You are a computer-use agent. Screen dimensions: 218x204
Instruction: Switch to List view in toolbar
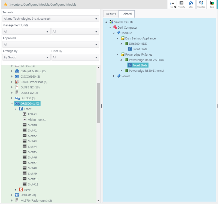coord(173,4)
